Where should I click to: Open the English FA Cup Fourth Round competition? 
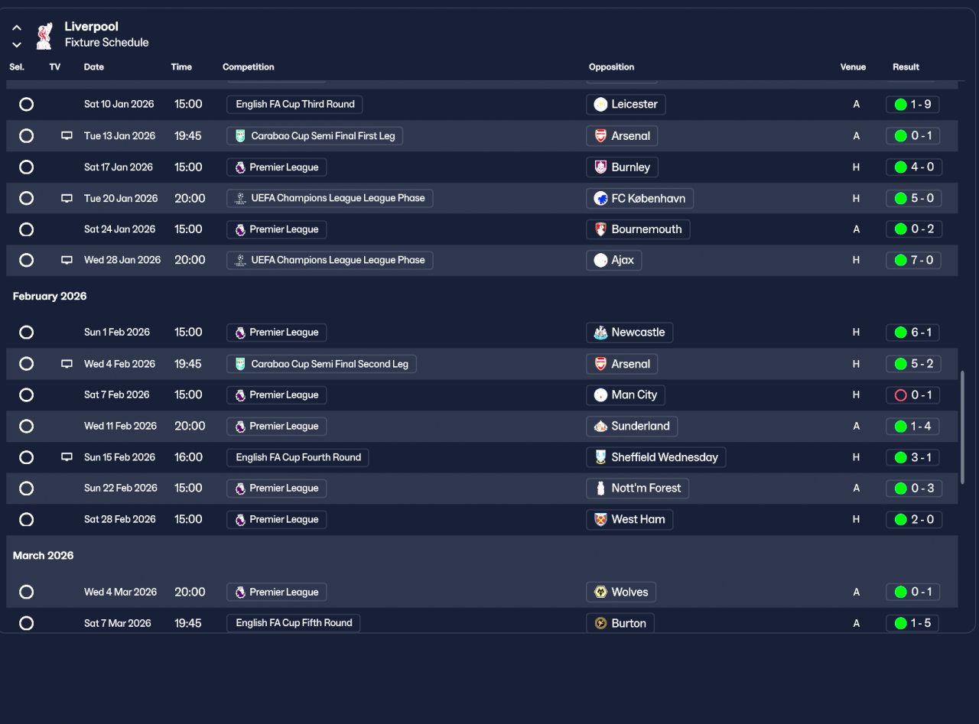pos(298,457)
